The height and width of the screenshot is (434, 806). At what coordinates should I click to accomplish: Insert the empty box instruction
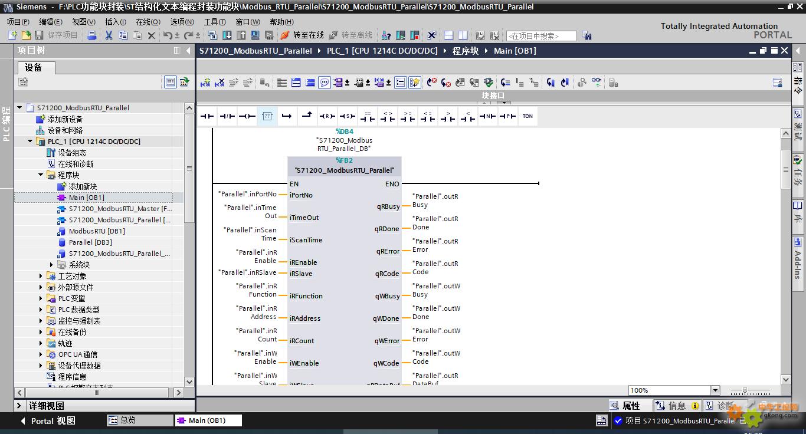(267, 116)
